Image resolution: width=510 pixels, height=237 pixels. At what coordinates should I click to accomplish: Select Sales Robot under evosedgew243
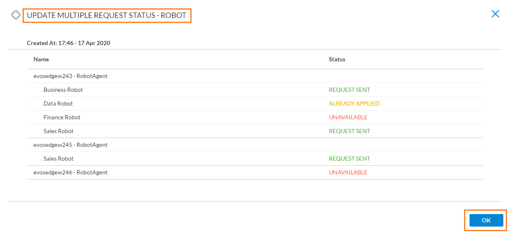click(255, 131)
